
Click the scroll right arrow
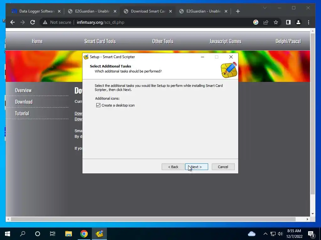[x=307, y=219]
